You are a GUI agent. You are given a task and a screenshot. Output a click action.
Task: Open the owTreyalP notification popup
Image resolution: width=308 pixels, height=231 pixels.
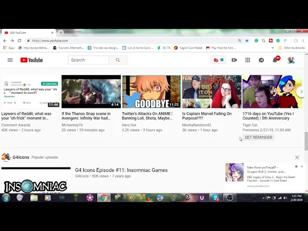tap(265, 178)
